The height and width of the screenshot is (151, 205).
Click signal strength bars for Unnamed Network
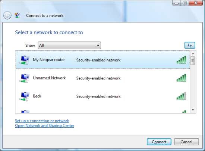[x=181, y=78]
